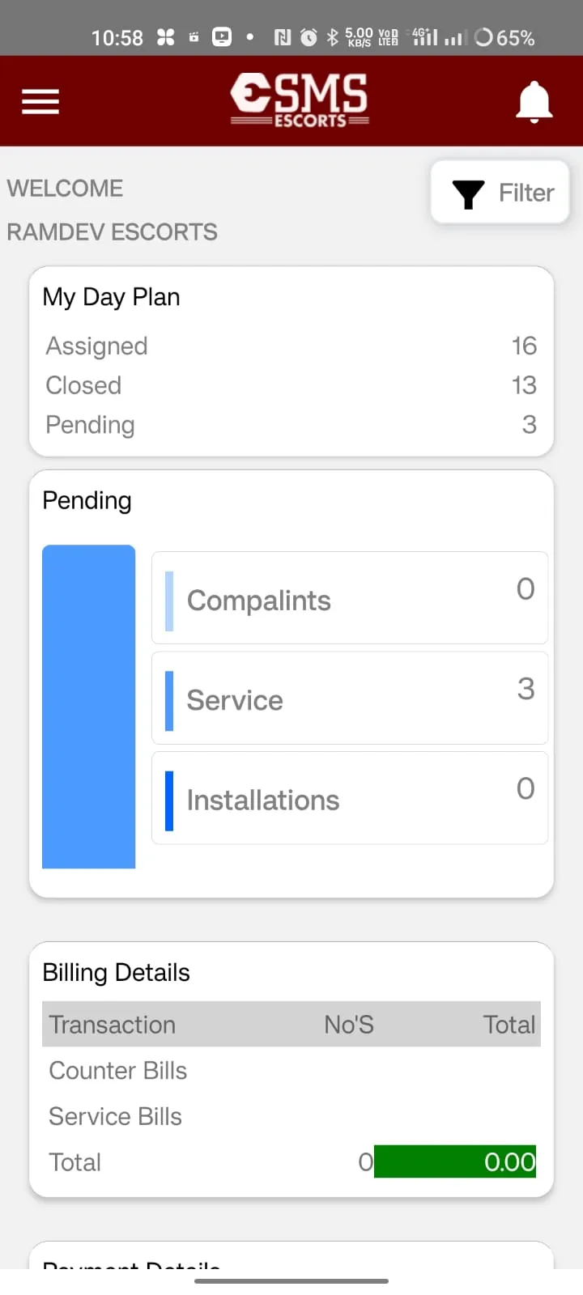Select the Assigned count row
583x1295 pixels.
[291, 346]
